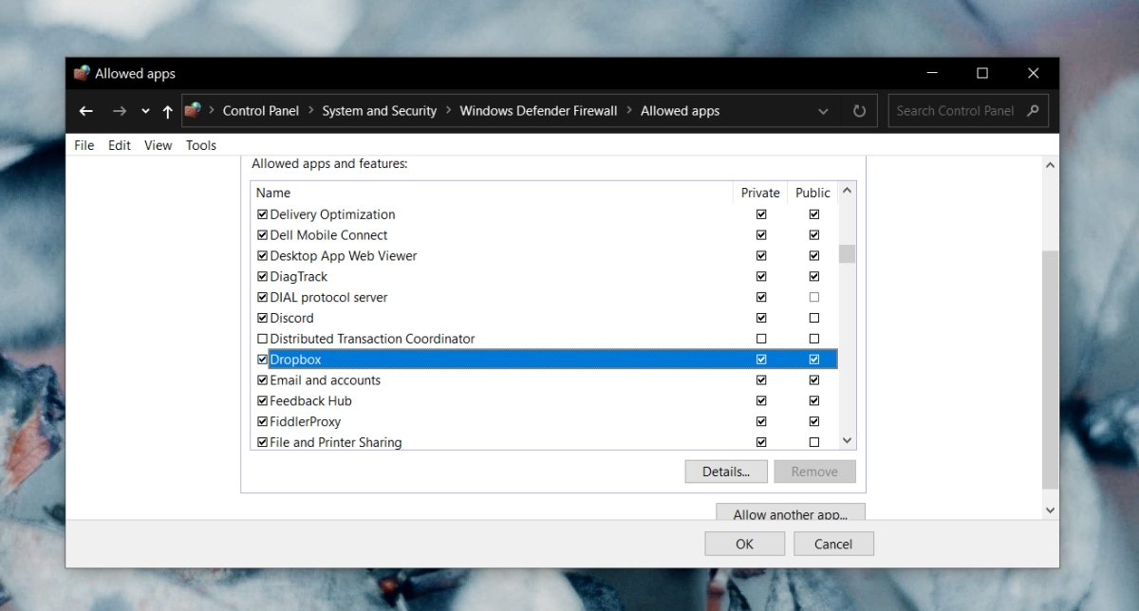Screen dimensions: 1139x611
Task: Open the Tools menu
Action: click(x=200, y=145)
